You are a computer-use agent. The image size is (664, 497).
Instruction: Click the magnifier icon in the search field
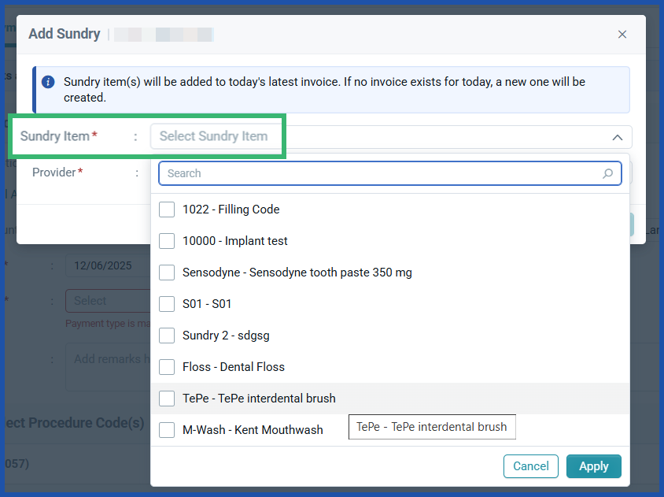pyautogui.click(x=607, y=173)
